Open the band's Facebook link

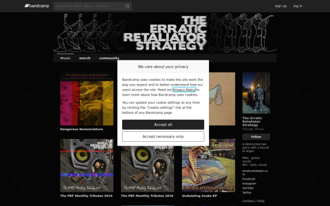tap(249, 179)
